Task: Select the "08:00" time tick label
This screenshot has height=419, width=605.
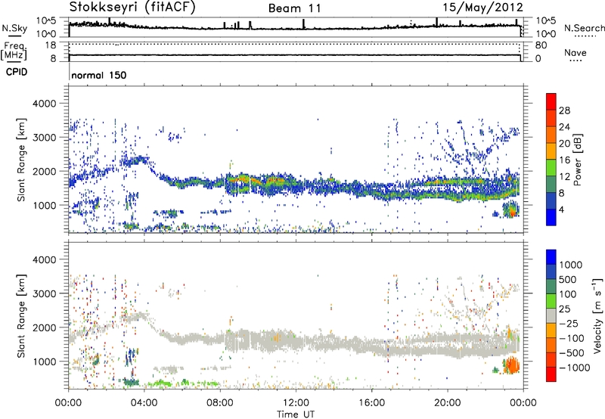Action: pos(220,403)
